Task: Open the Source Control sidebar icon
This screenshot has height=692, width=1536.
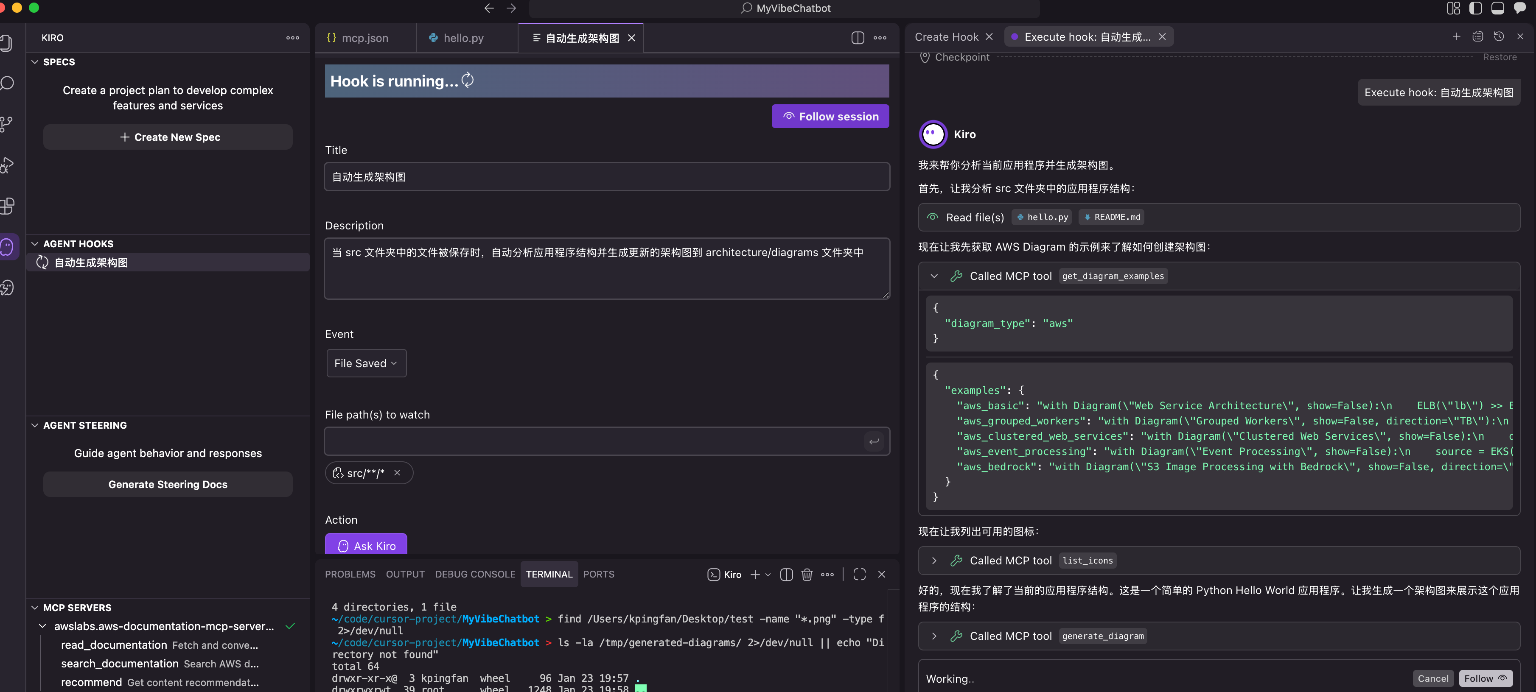Action: pos(7,123)
